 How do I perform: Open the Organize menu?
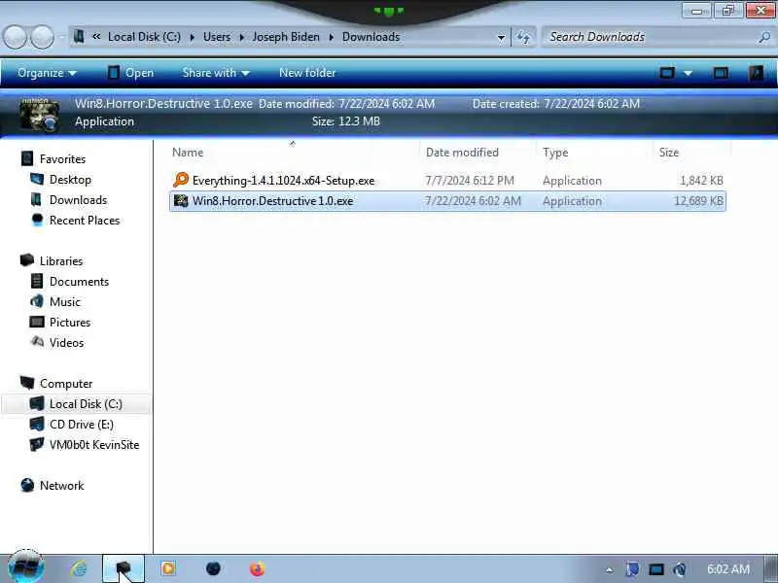click(x=47, y=73)
